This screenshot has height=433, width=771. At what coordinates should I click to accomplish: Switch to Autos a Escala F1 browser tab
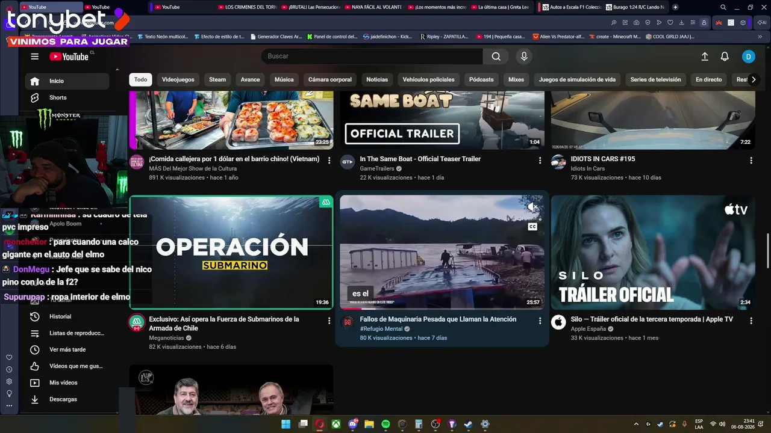pyautogui.click(x=571, y=7)
